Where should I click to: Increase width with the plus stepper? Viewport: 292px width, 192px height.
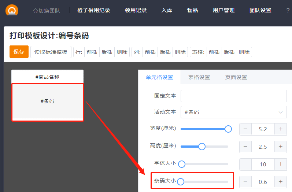point(280,129)
